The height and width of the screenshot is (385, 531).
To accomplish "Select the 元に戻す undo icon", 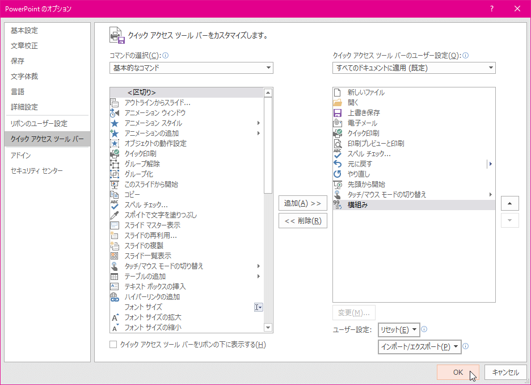I will [338, 164].
